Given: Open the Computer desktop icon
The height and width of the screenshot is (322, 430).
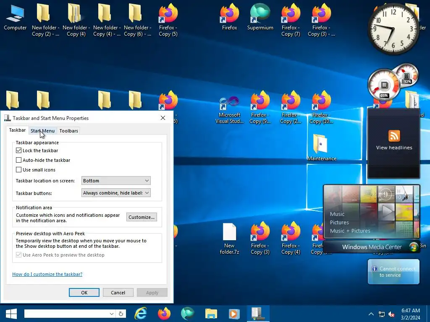Looking at the screenshot, I should (x=15, y=18).
